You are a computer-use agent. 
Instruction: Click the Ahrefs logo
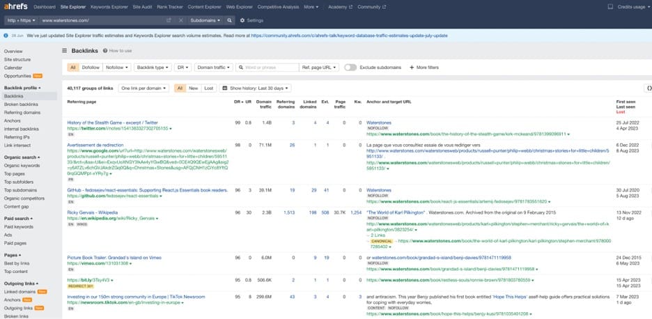pos(15,6)
